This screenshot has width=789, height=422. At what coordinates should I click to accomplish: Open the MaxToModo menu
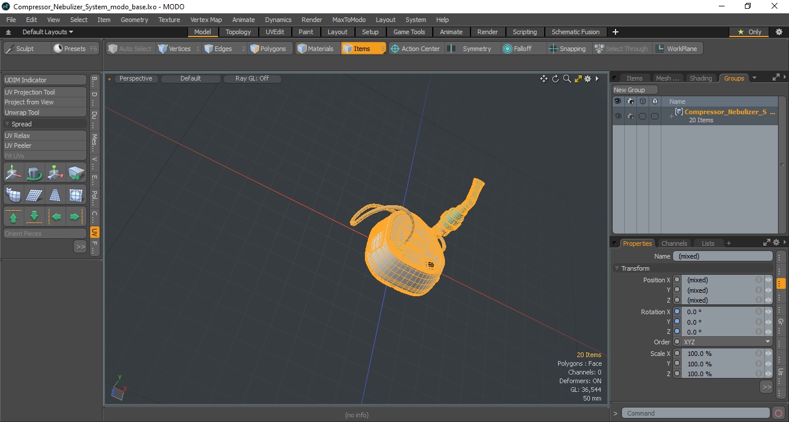tap(349, 20)
